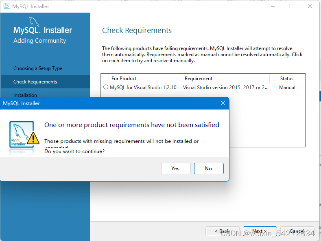Click No in the warning dialog

pos(209,169)
